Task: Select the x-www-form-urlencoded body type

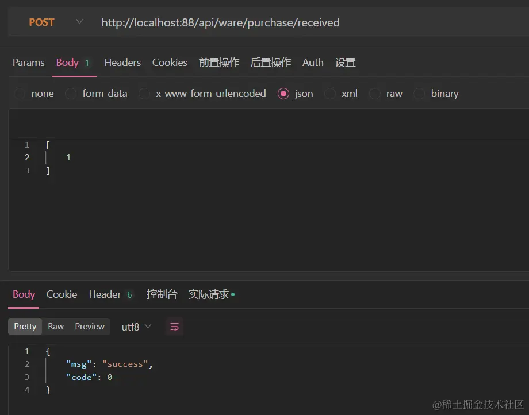Action: tap(202, 94)
